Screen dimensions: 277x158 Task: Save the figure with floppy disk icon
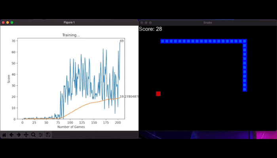click(x=48, y=135)
